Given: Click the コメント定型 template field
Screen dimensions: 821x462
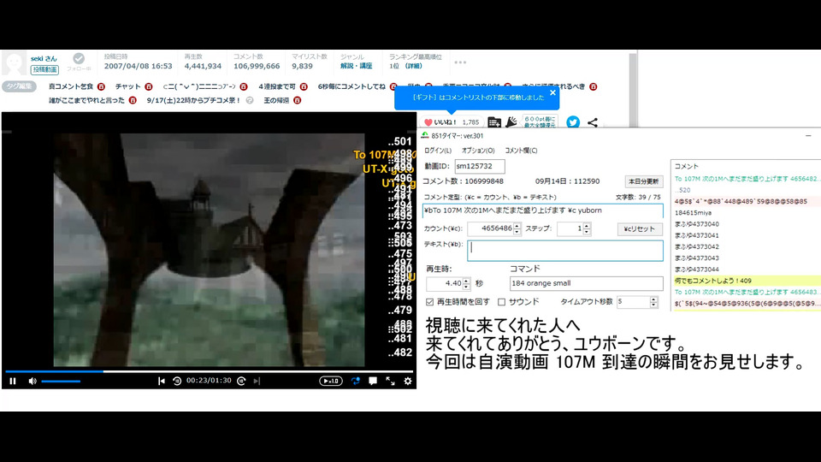Looking at the screenshot, I should 542,210.
